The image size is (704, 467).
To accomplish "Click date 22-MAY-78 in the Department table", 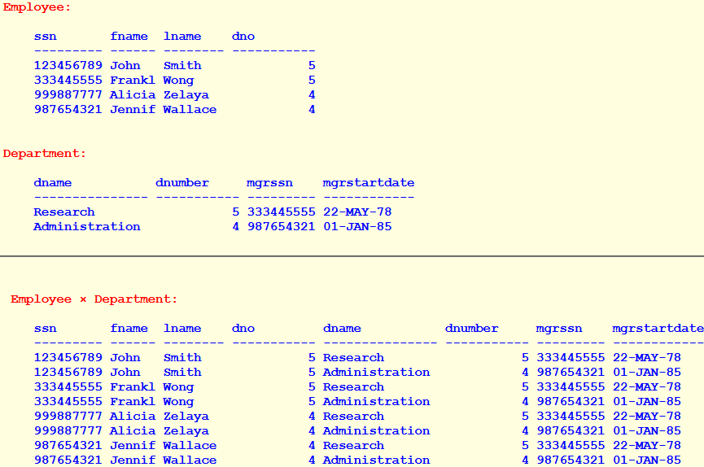I will [356, 212].
